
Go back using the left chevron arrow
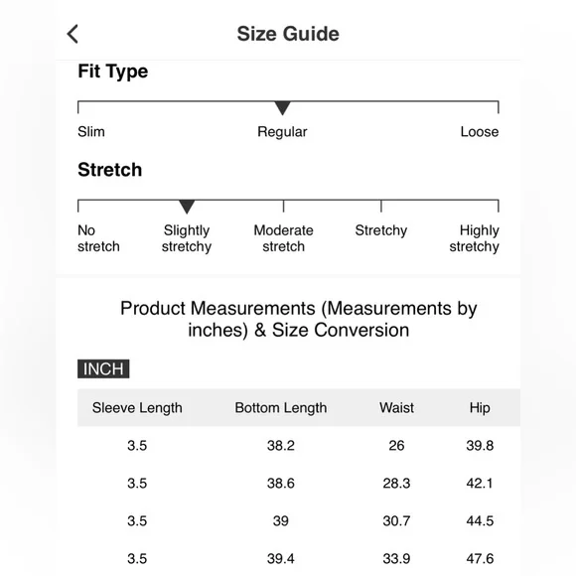pos(72,34)
